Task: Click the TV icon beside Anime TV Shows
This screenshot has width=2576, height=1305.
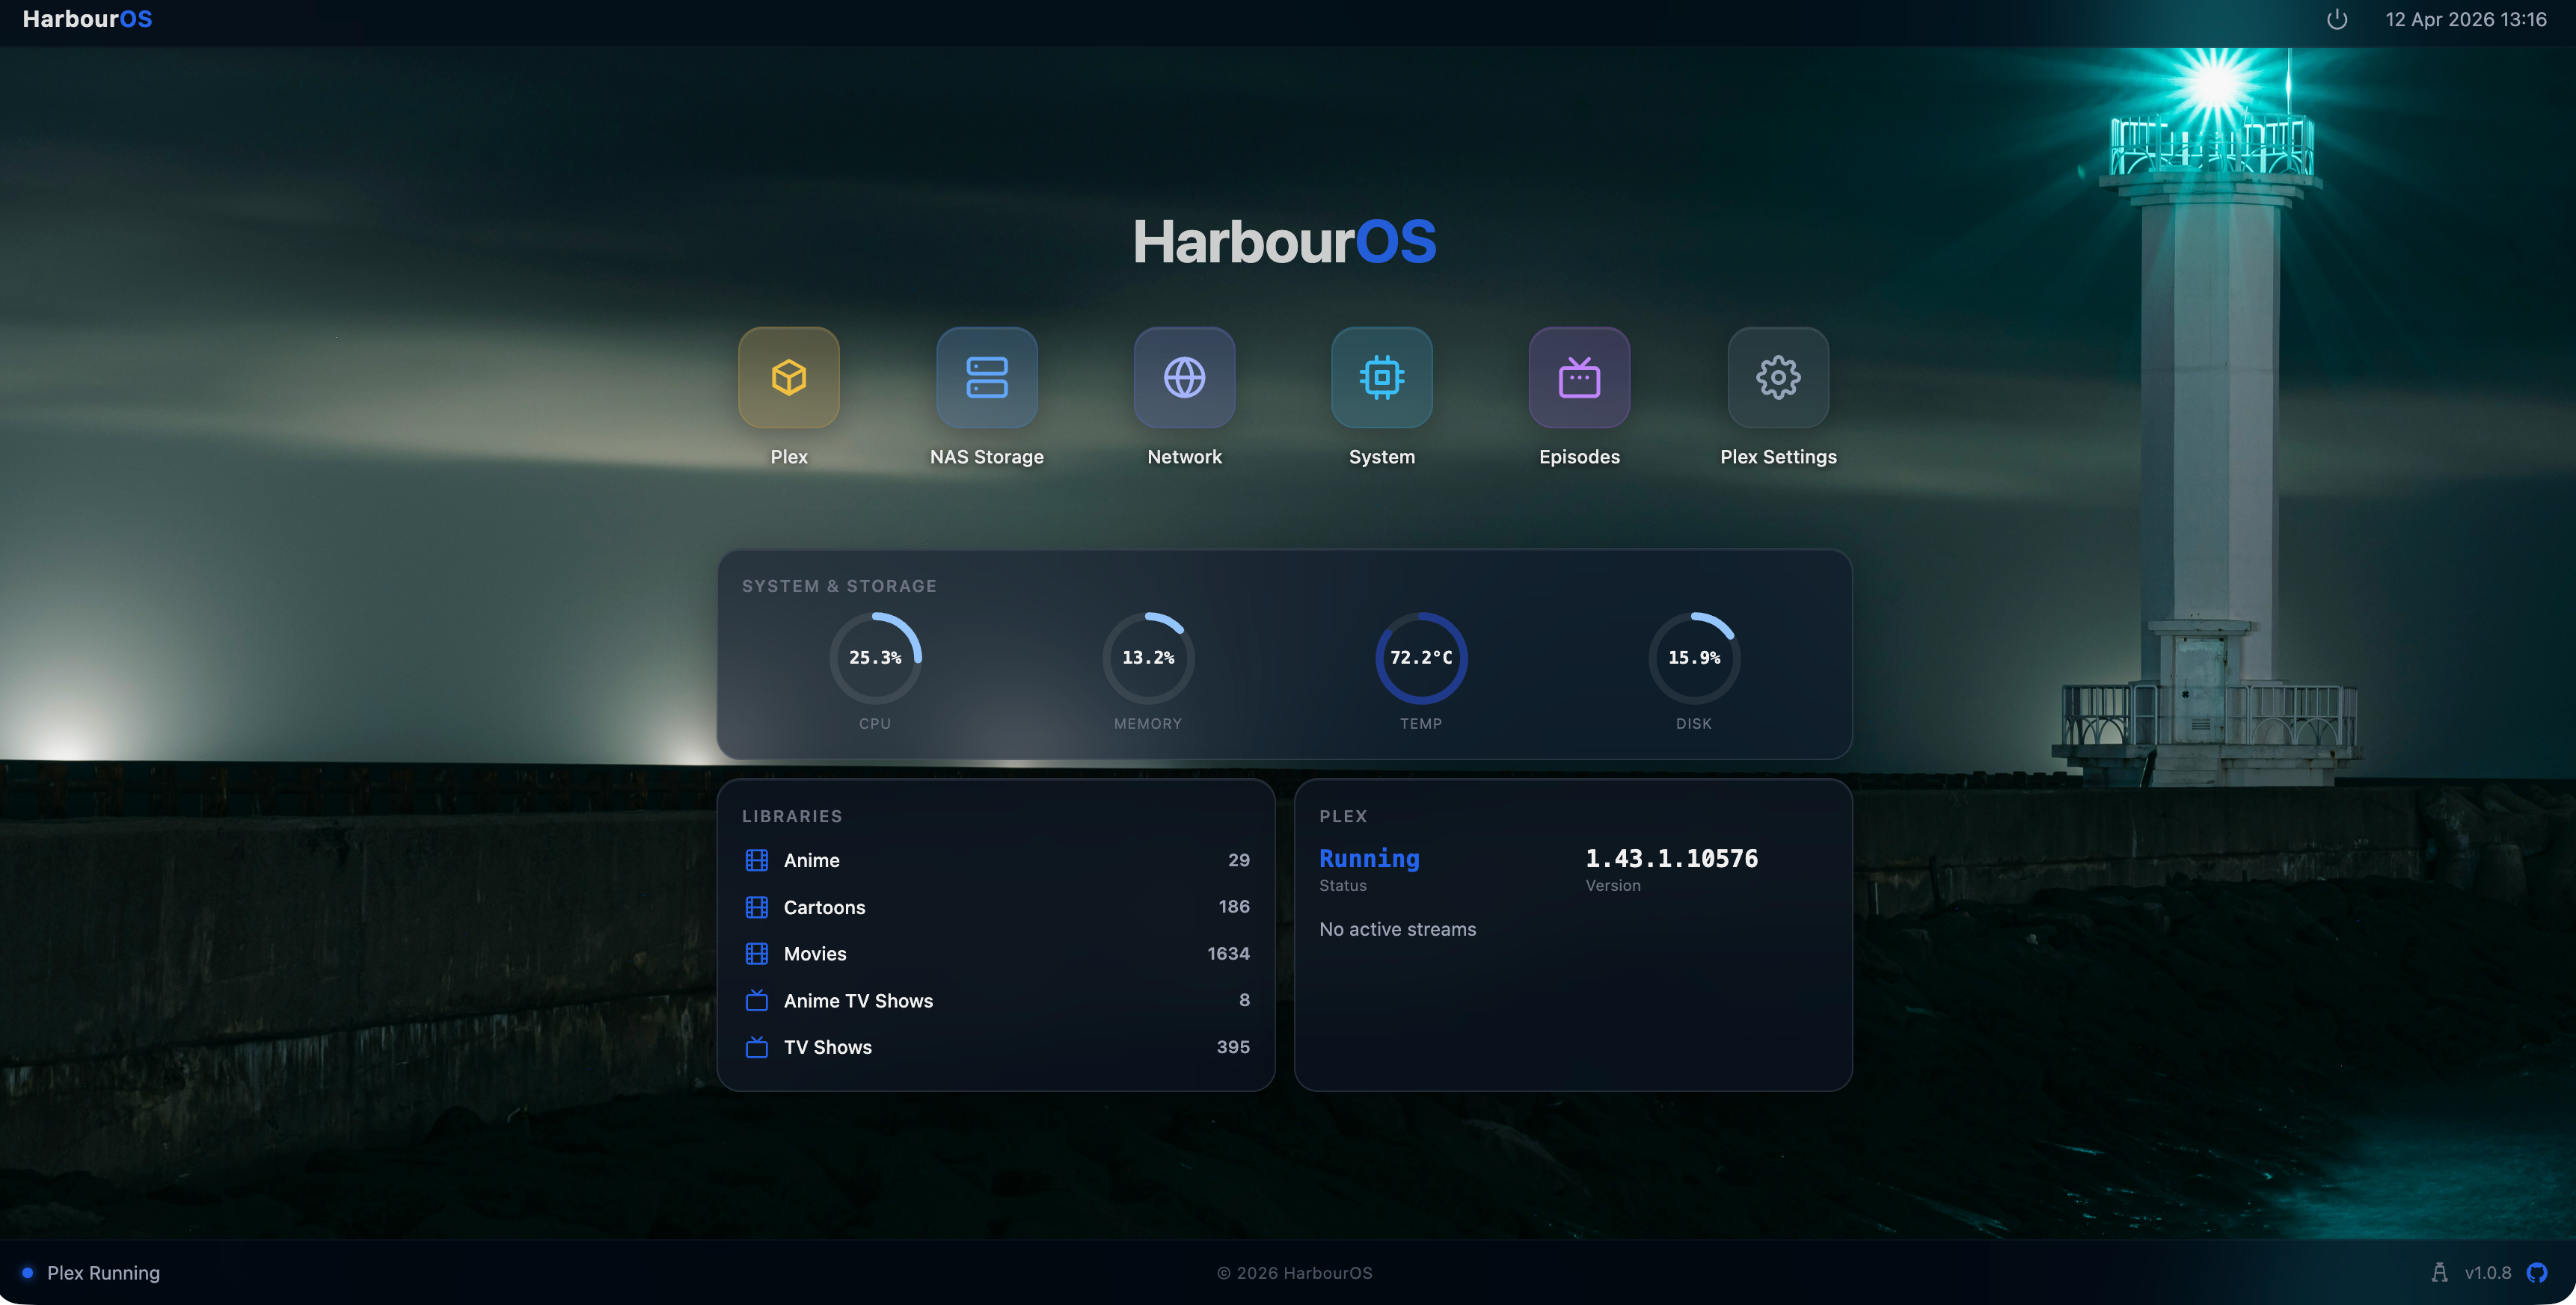Action: 757,1000
